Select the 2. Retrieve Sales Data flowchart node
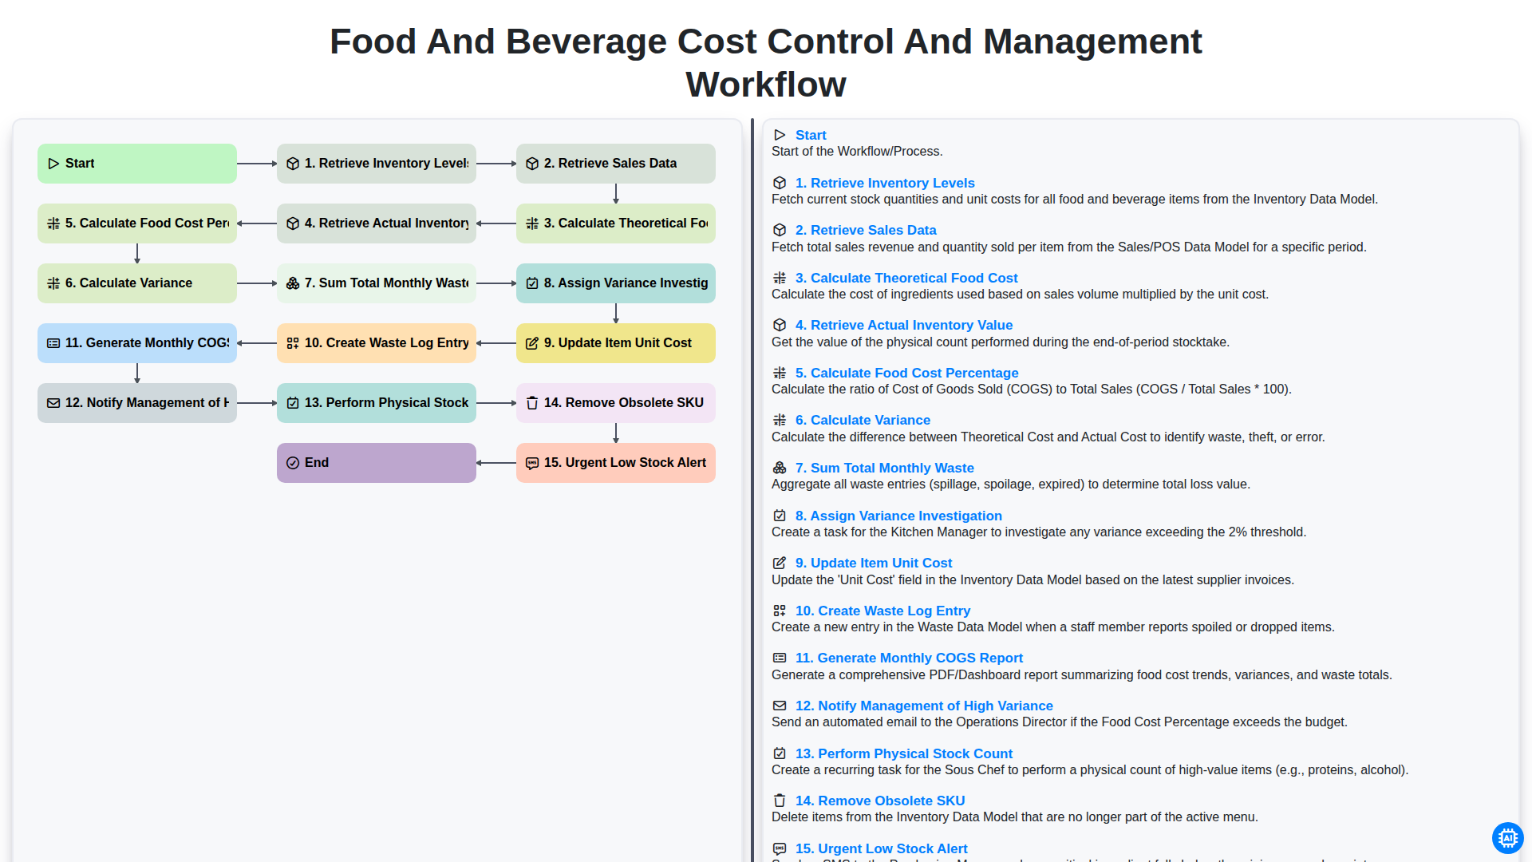 [x=616, y=164]
